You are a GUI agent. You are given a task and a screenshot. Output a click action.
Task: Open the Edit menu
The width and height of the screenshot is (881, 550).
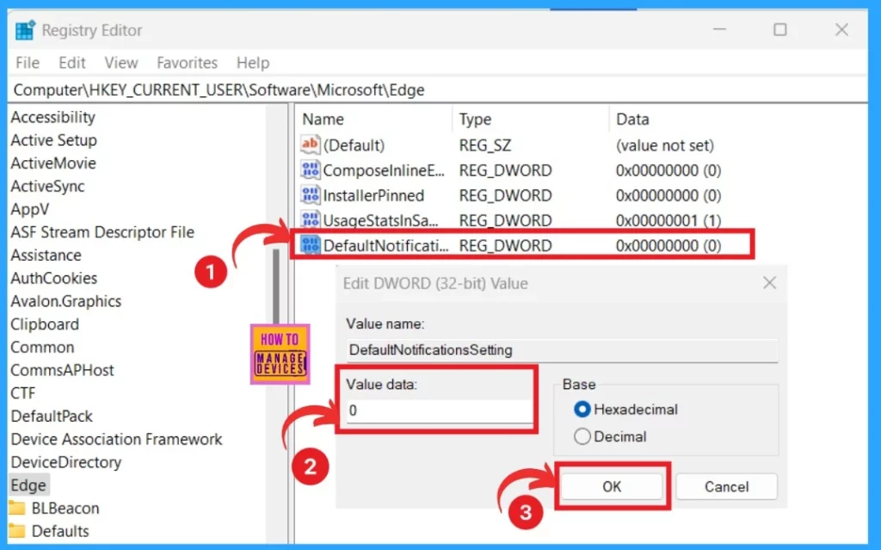coord(72,63)
